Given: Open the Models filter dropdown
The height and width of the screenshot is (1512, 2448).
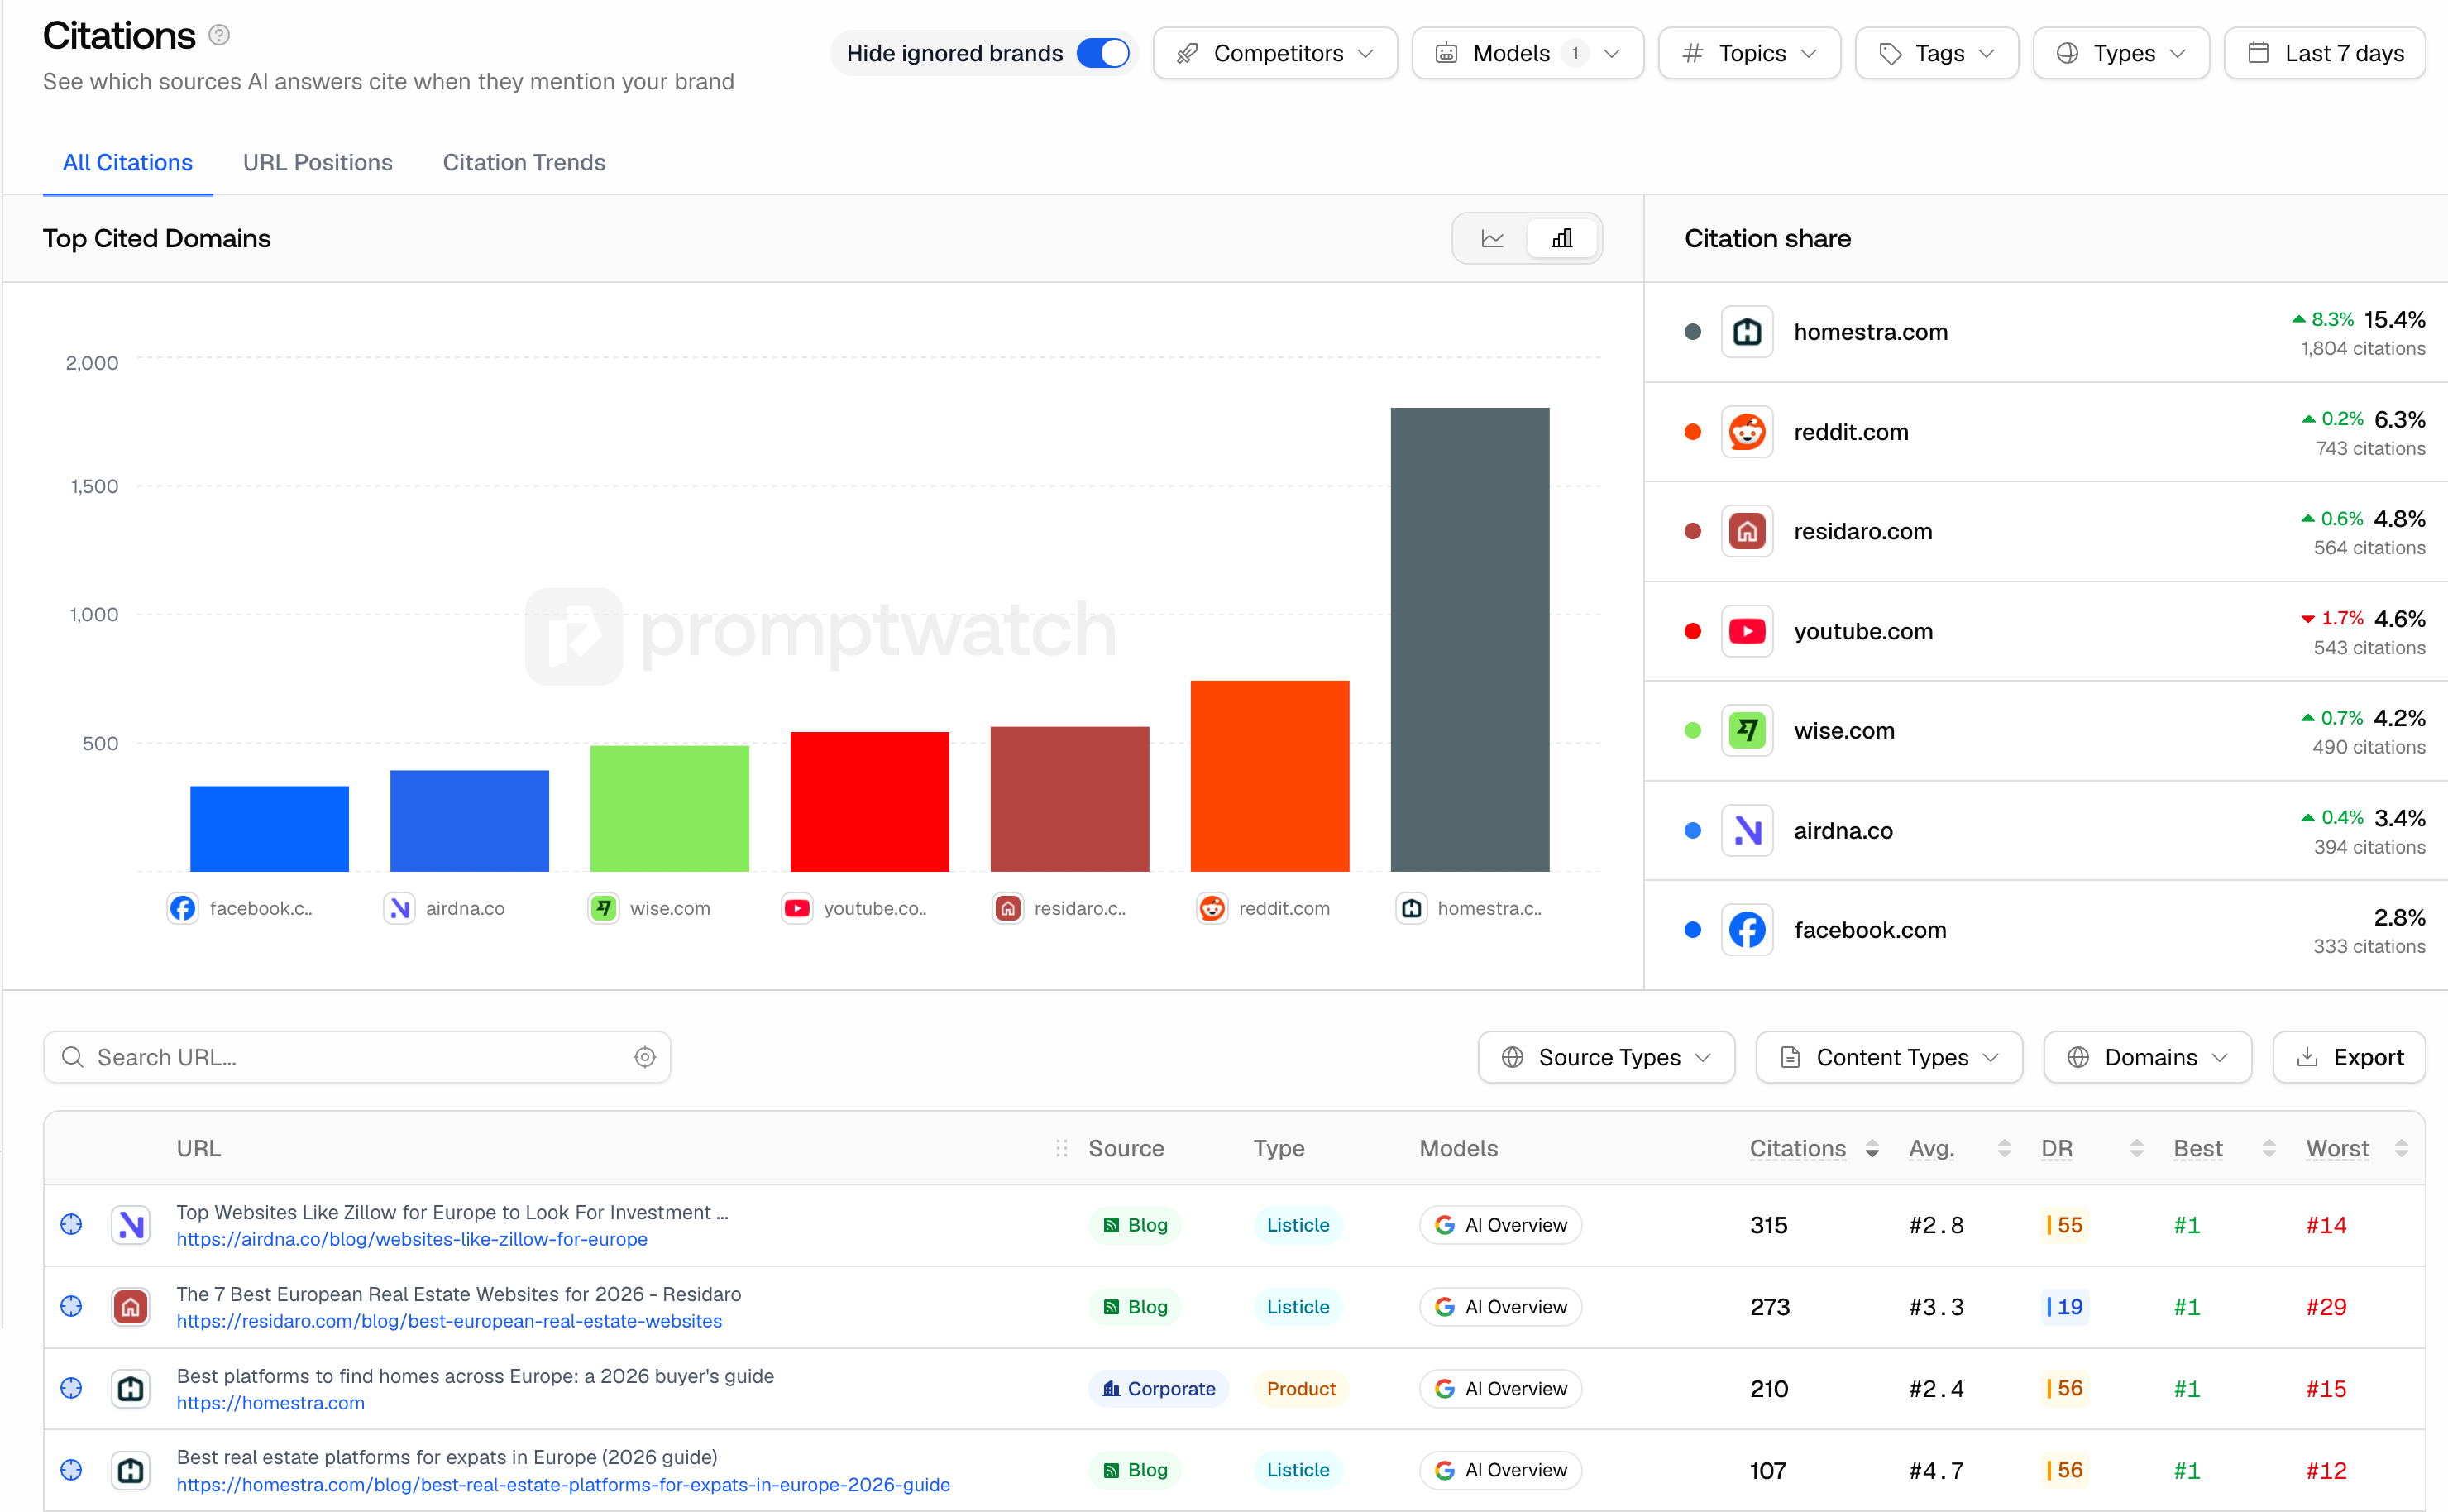Looking at the screenshot, I should point(1527,53).
